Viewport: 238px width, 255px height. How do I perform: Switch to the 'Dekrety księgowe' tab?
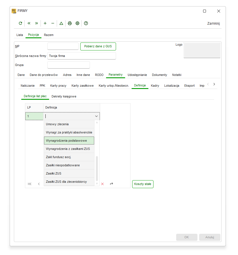click(x=64, y=96)
